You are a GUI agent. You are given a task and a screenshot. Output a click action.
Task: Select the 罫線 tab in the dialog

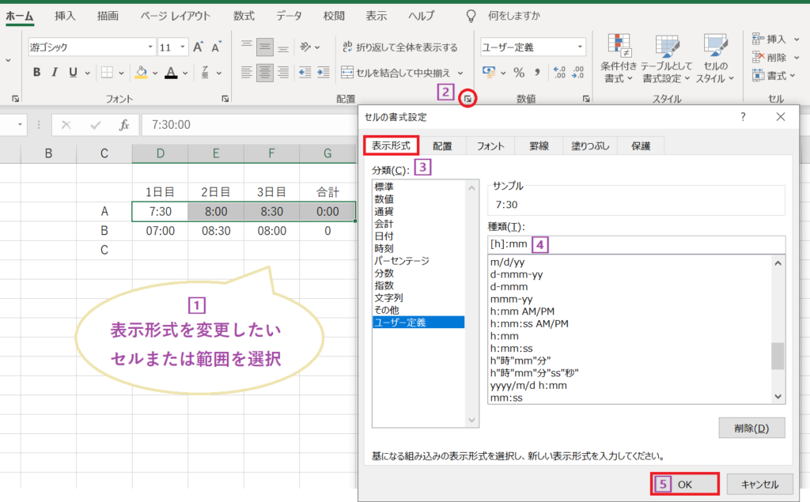point(539,145)
